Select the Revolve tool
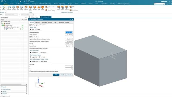172x97 pixels. pos(14,8)
